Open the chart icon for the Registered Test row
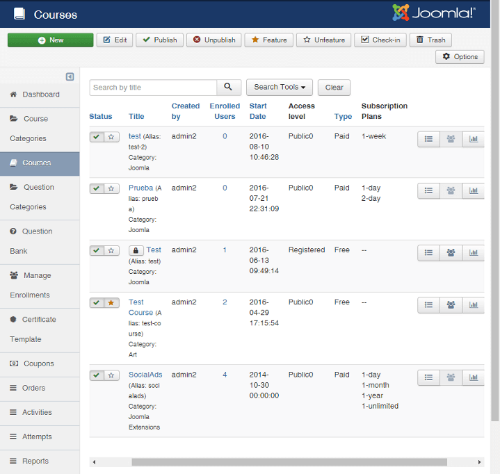The image size is (500, 474). pyautogui.click(x=473, y=253)
